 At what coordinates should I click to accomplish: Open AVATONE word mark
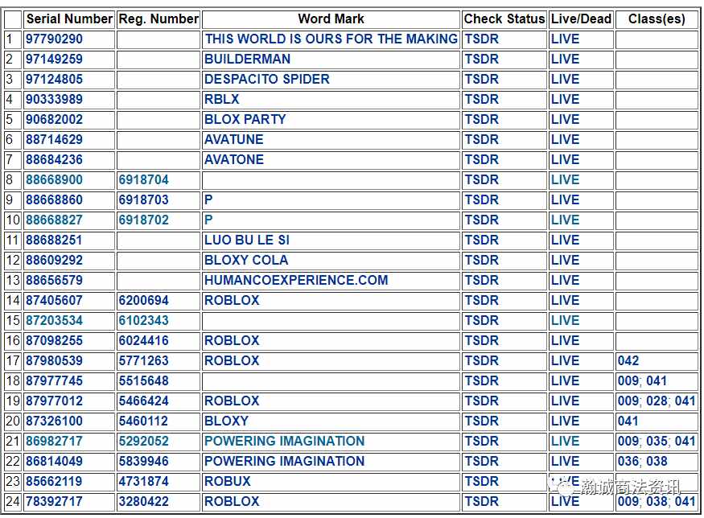pyautogui.click(x=234, y=160)
